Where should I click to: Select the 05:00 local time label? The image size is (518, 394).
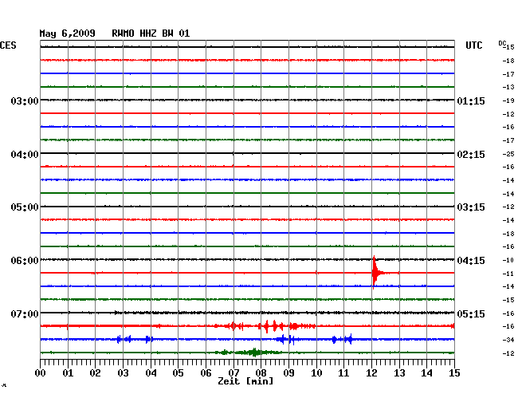[x=25, y=207]
